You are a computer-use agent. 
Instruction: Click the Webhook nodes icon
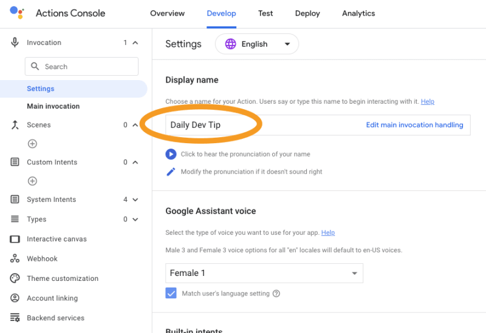pos(15,258)
